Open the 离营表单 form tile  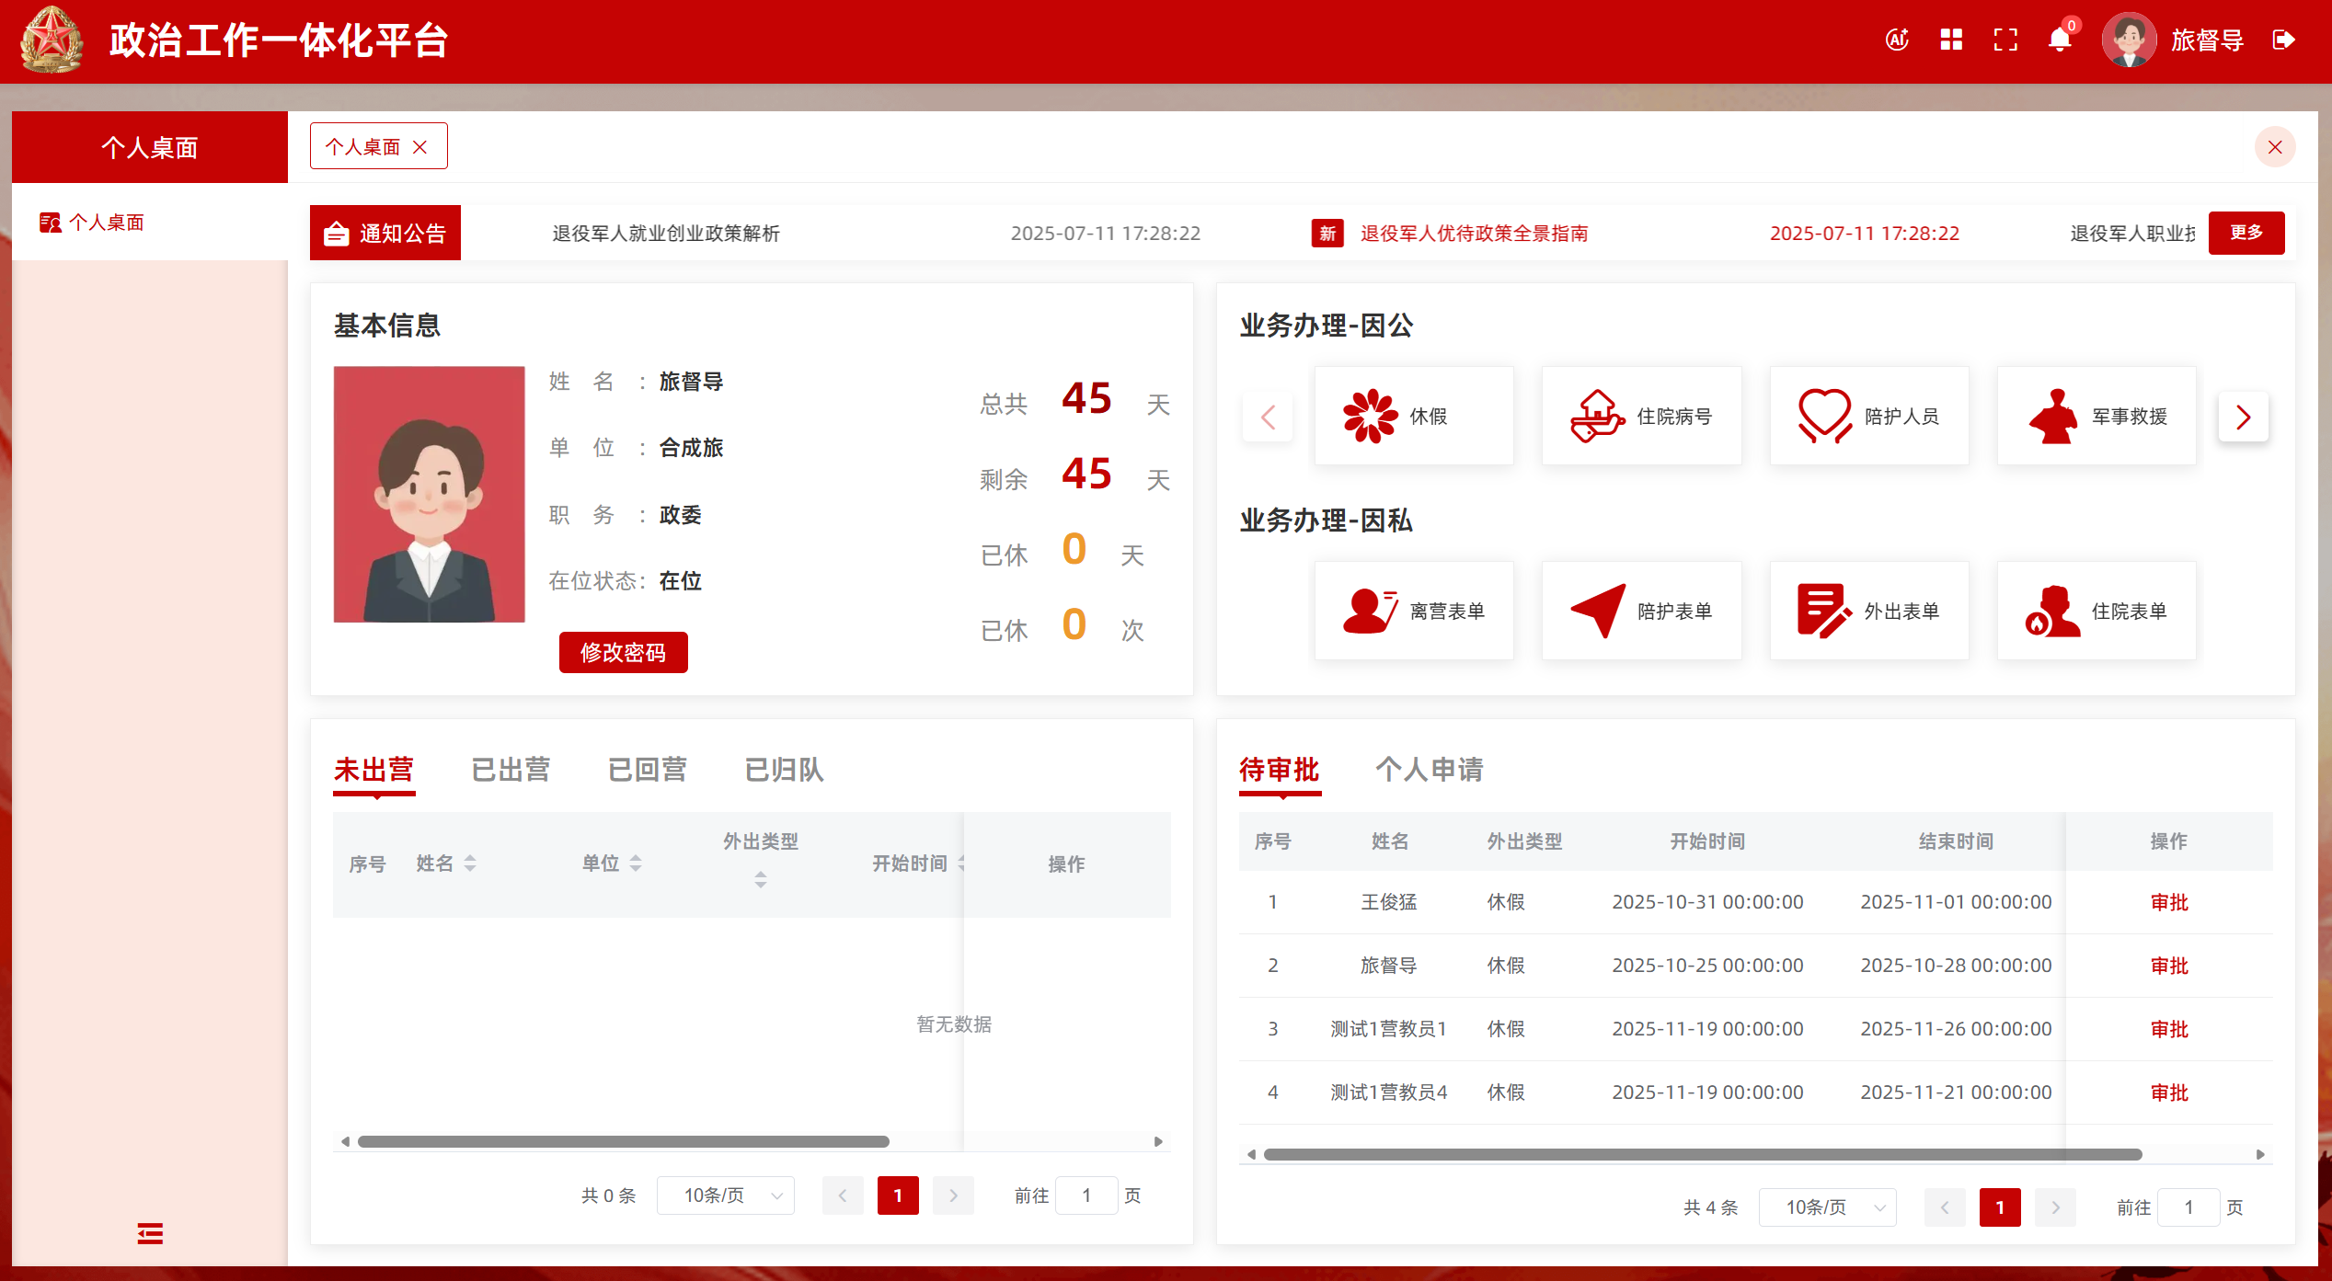1413,612
